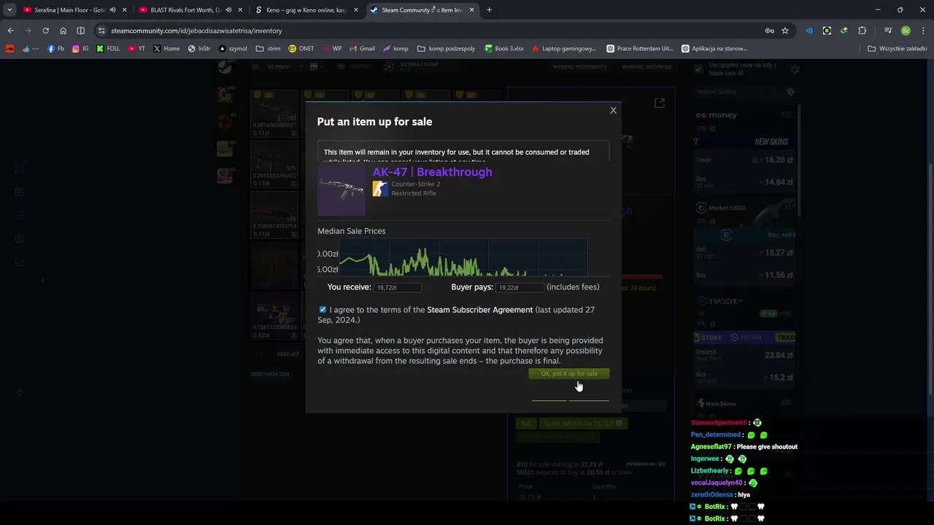This screenshot has height=525, width=934.
Task: Switch to Keno browser tab
Action: tap(306, 10)
